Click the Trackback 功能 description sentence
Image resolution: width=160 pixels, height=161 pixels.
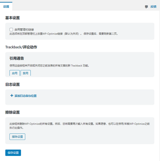49,65
